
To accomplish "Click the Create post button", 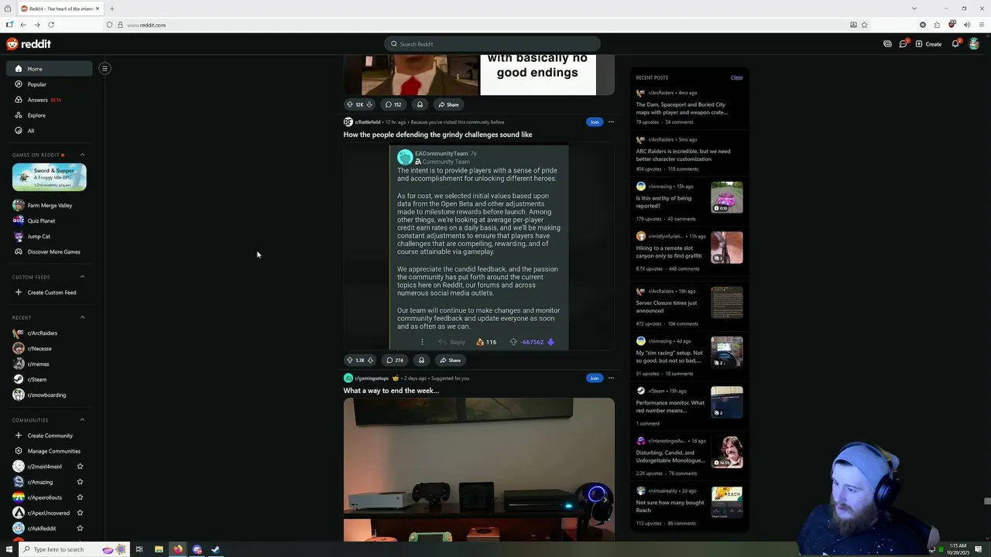I will click(x=928, y=44).
